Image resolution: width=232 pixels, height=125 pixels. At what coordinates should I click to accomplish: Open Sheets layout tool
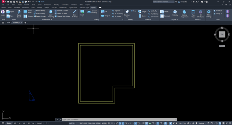pyautogui.click(x=164, y=12)
